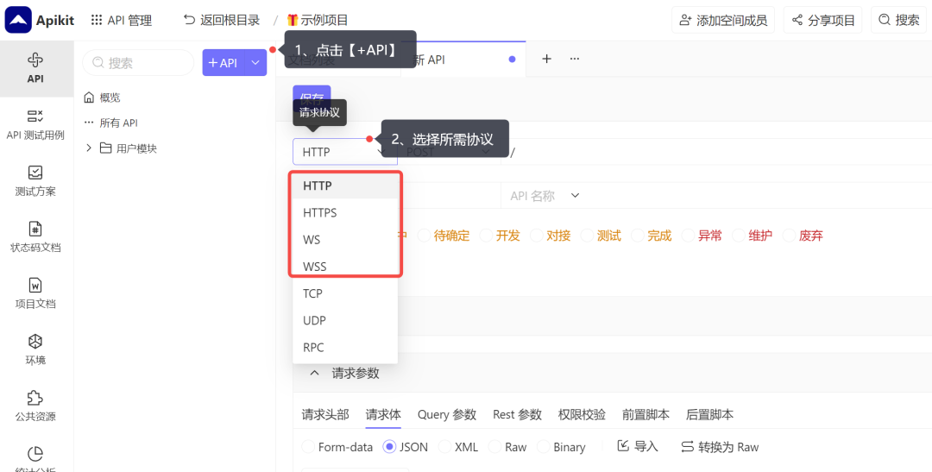932x472 pixels.
Task: Click the 导入 import button
Action: tap(638, 446)
